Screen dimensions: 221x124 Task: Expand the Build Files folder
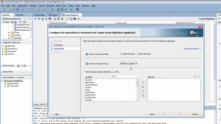(3, 46)
